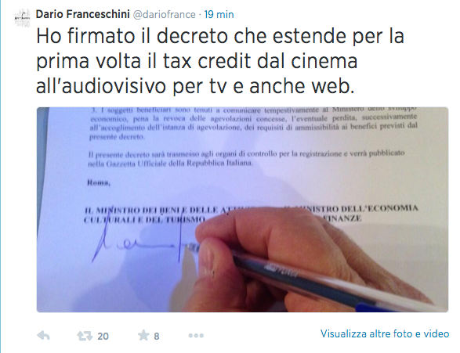View the 20 retweets count
This screenshot has height=353, width=460.
103,336
